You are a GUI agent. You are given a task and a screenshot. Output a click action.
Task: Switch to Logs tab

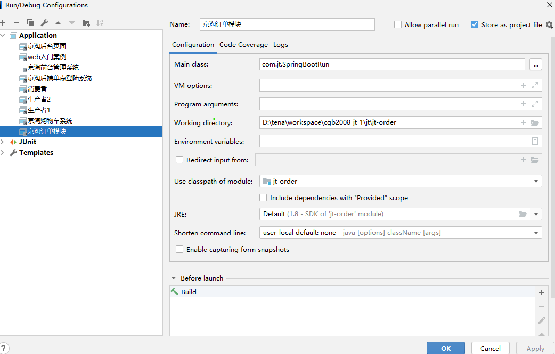tap(280, 45)
